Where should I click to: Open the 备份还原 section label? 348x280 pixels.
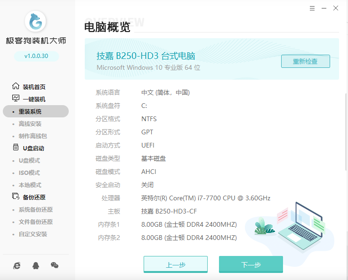pyautogui.click(x=34, y=198)
